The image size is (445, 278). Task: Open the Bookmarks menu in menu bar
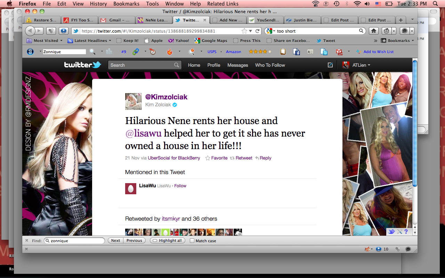pos(126,4)
